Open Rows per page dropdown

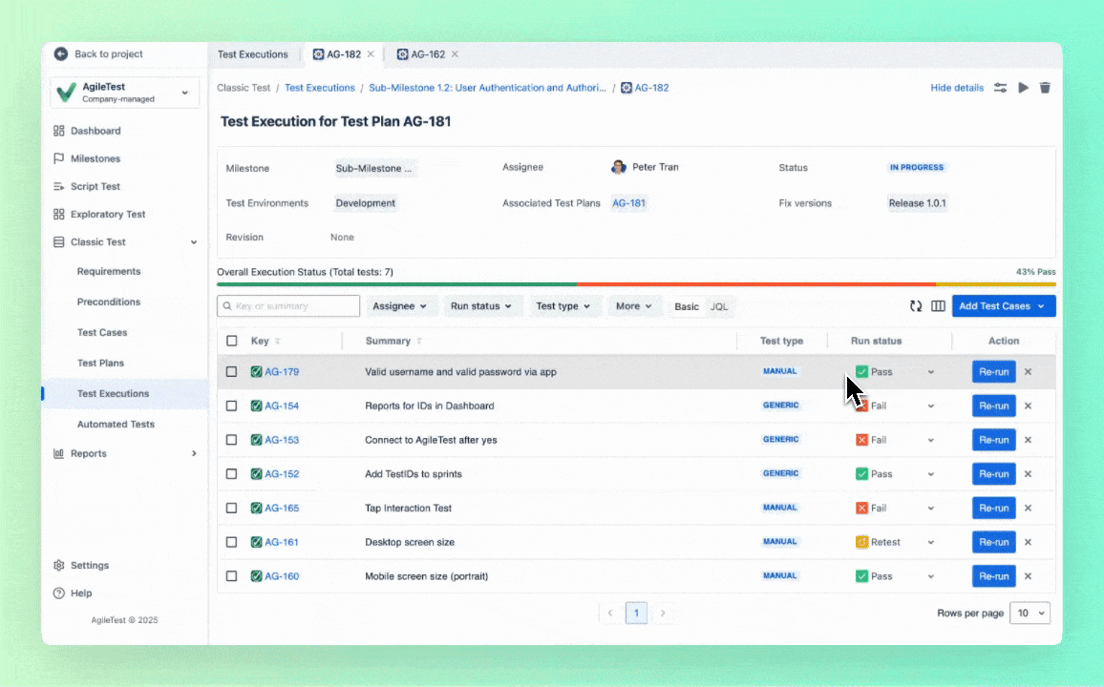(1031, 614)
